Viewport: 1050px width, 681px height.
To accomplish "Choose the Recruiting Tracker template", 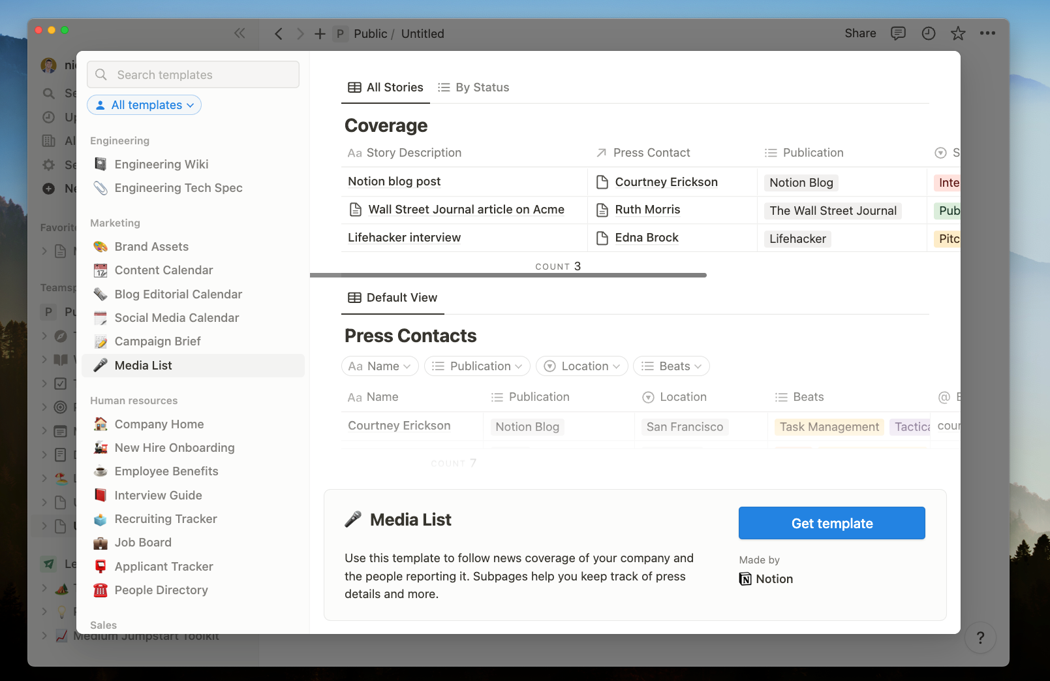I will (193, 519).
